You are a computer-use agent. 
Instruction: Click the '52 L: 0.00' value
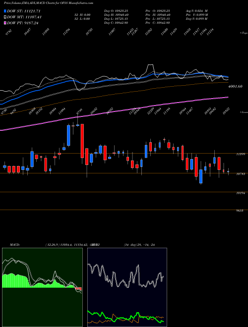coord(83,19)
